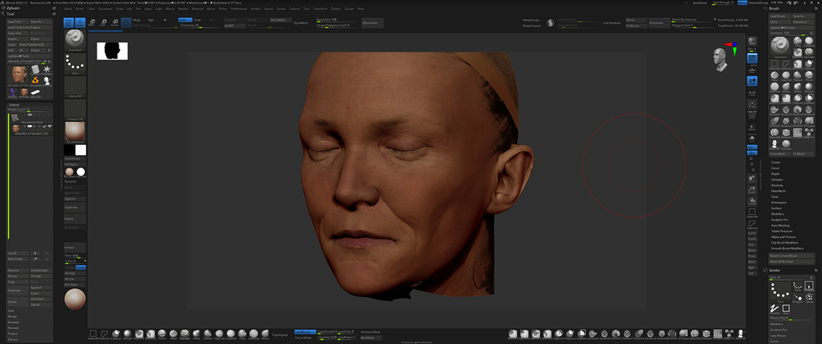Select the Pinch brush in Brush palette
The height and width of the screenshot is (344, 822).
(x=809, y=75)
